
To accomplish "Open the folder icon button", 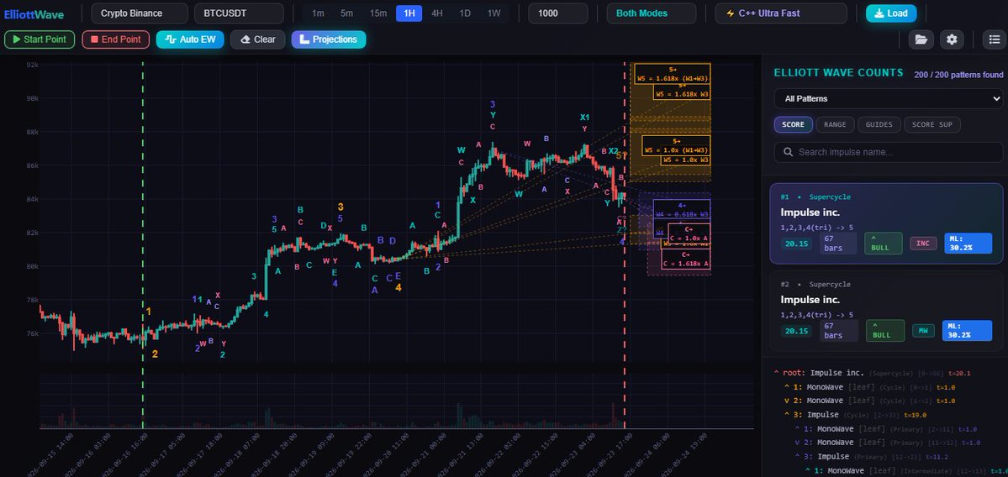I will point(921,39).
